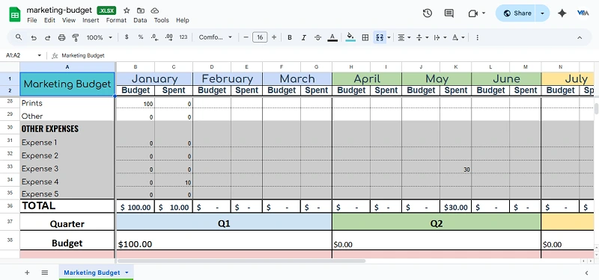Start a meeting with camera icon
599x280 pixels.
473,13
